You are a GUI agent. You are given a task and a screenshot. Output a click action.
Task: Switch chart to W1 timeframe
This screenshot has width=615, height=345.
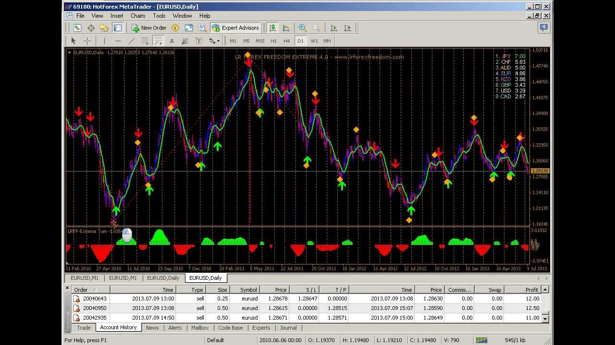314,41
